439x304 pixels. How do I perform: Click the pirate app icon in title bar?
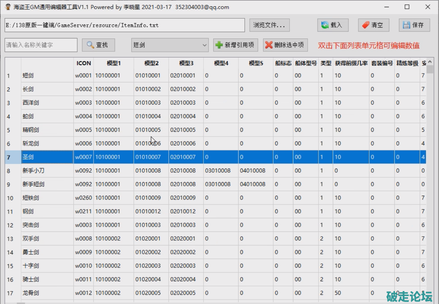tap(8, 7)
